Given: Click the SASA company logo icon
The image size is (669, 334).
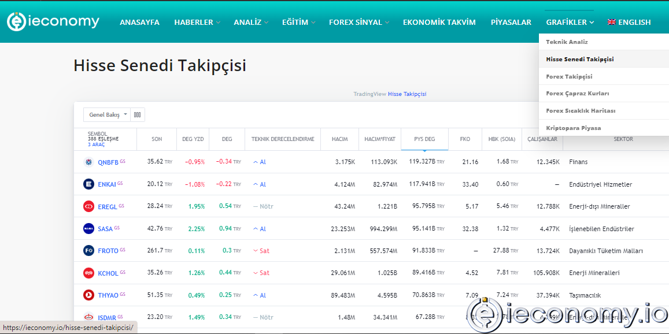Looking at the screenshot, I should (88, 228).
